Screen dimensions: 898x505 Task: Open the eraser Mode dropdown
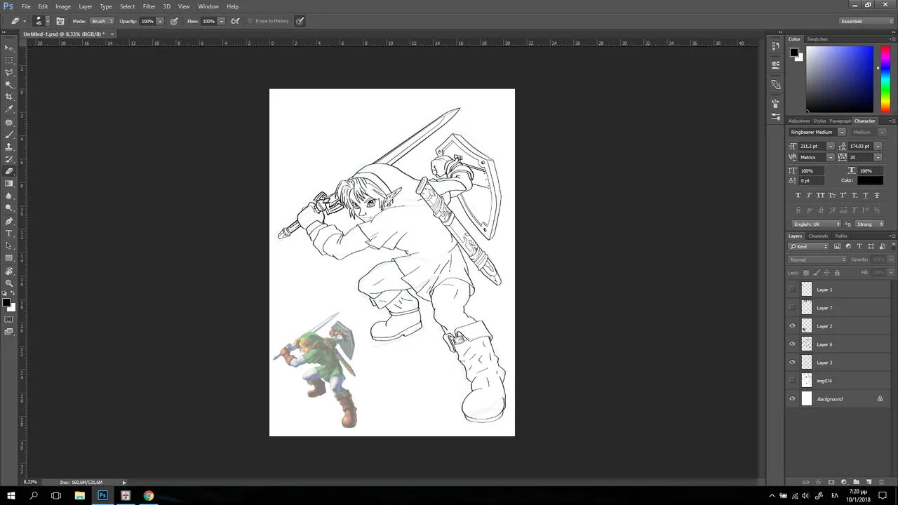[102, 21]
